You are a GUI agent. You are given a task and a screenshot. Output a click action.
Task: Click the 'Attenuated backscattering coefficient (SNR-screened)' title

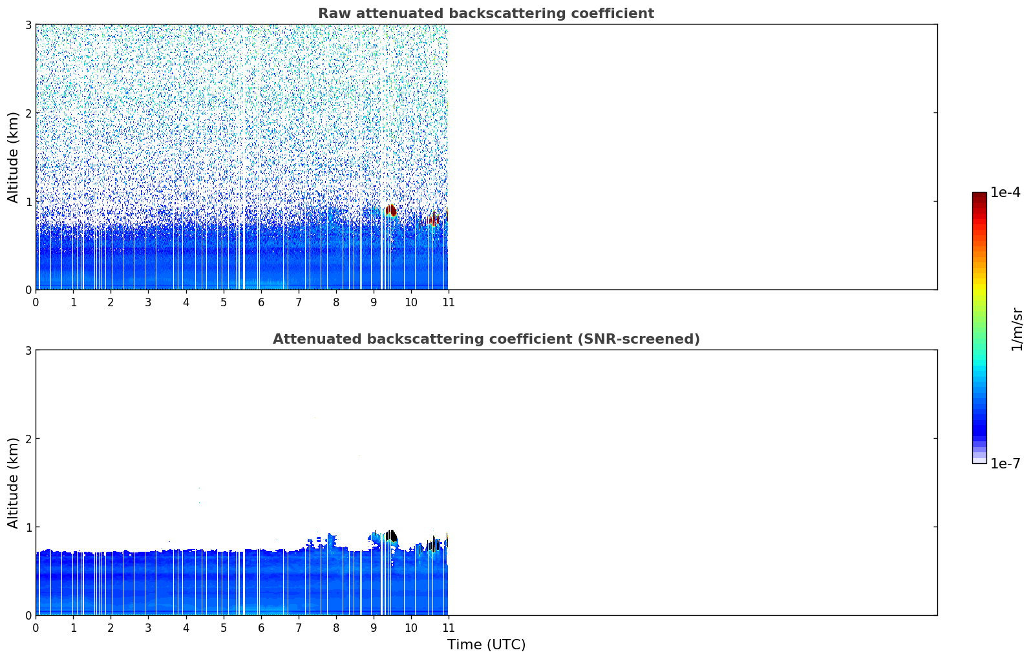pyautogui.click(x=485, y=339)
